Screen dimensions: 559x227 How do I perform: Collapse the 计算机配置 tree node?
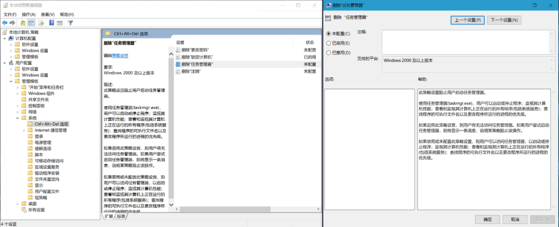coord(4,38)
